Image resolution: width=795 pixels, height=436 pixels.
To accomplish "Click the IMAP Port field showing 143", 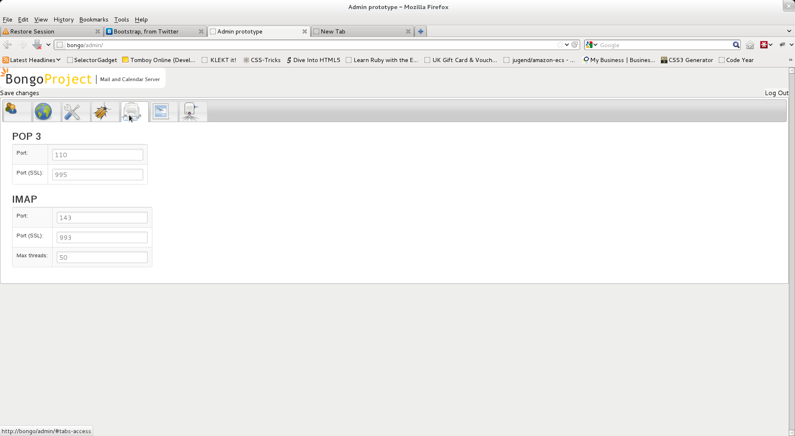I will pyautogui.click(x=102, y=218).
